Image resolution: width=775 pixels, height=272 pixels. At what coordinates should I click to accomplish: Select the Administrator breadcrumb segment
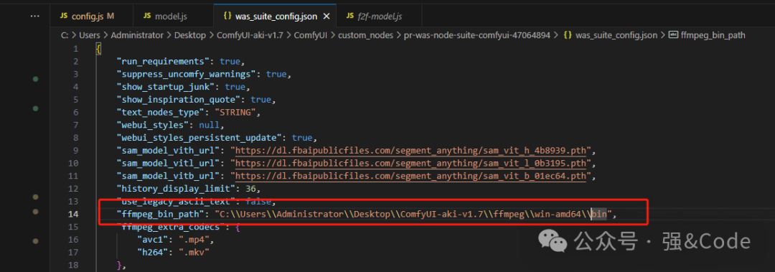click(x=137, y=35)
